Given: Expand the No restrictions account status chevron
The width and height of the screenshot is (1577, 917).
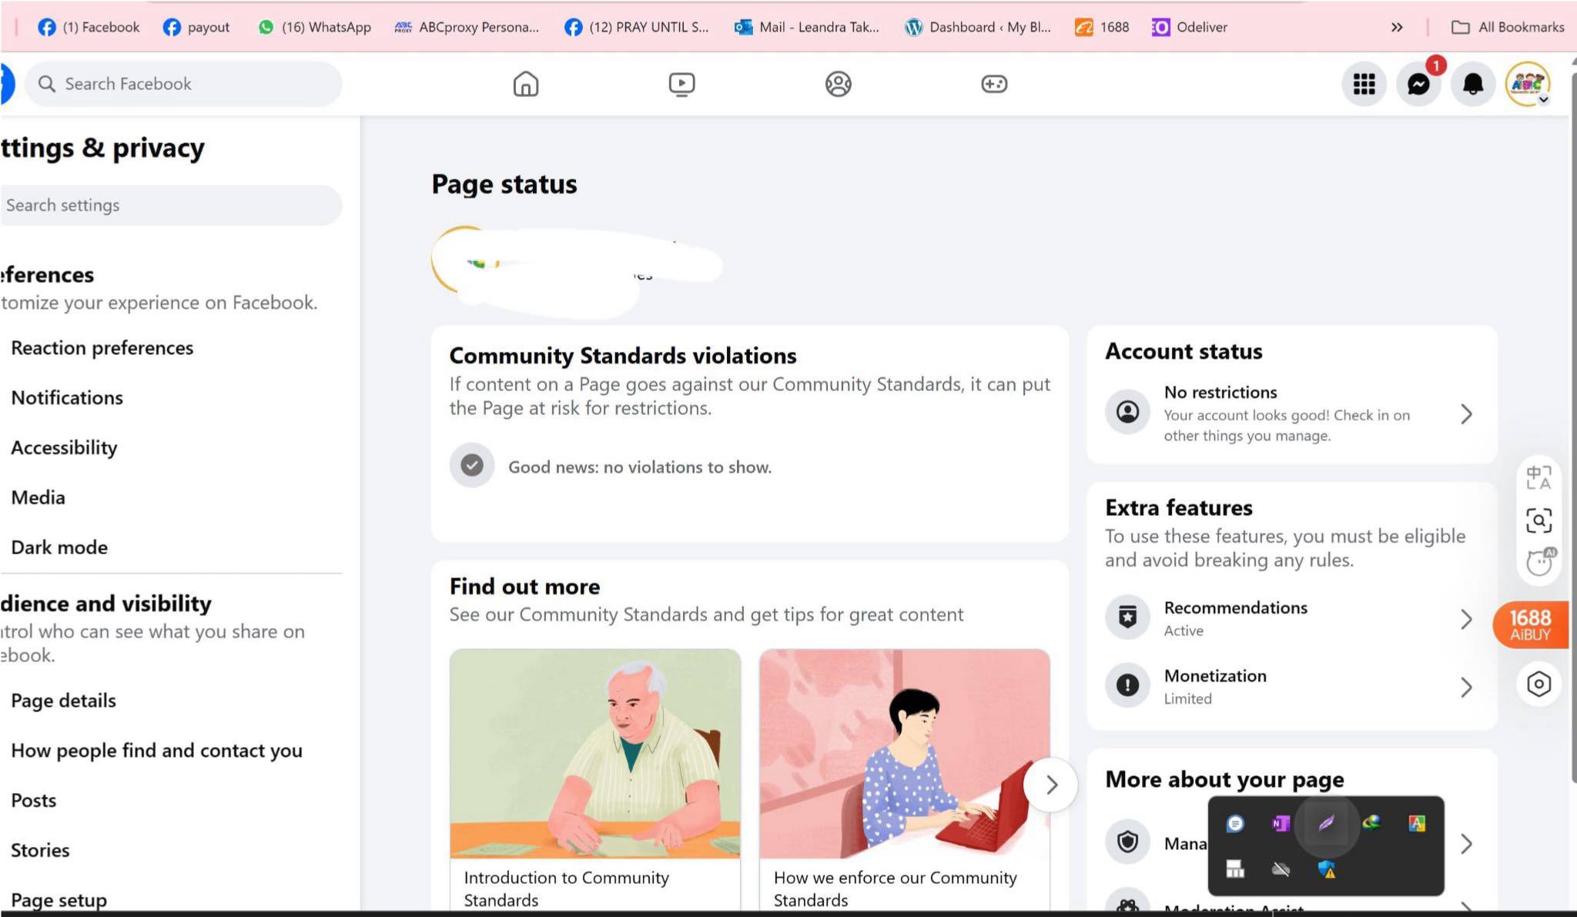Looking at the screenshot, I should click(x=1466, y=414).
